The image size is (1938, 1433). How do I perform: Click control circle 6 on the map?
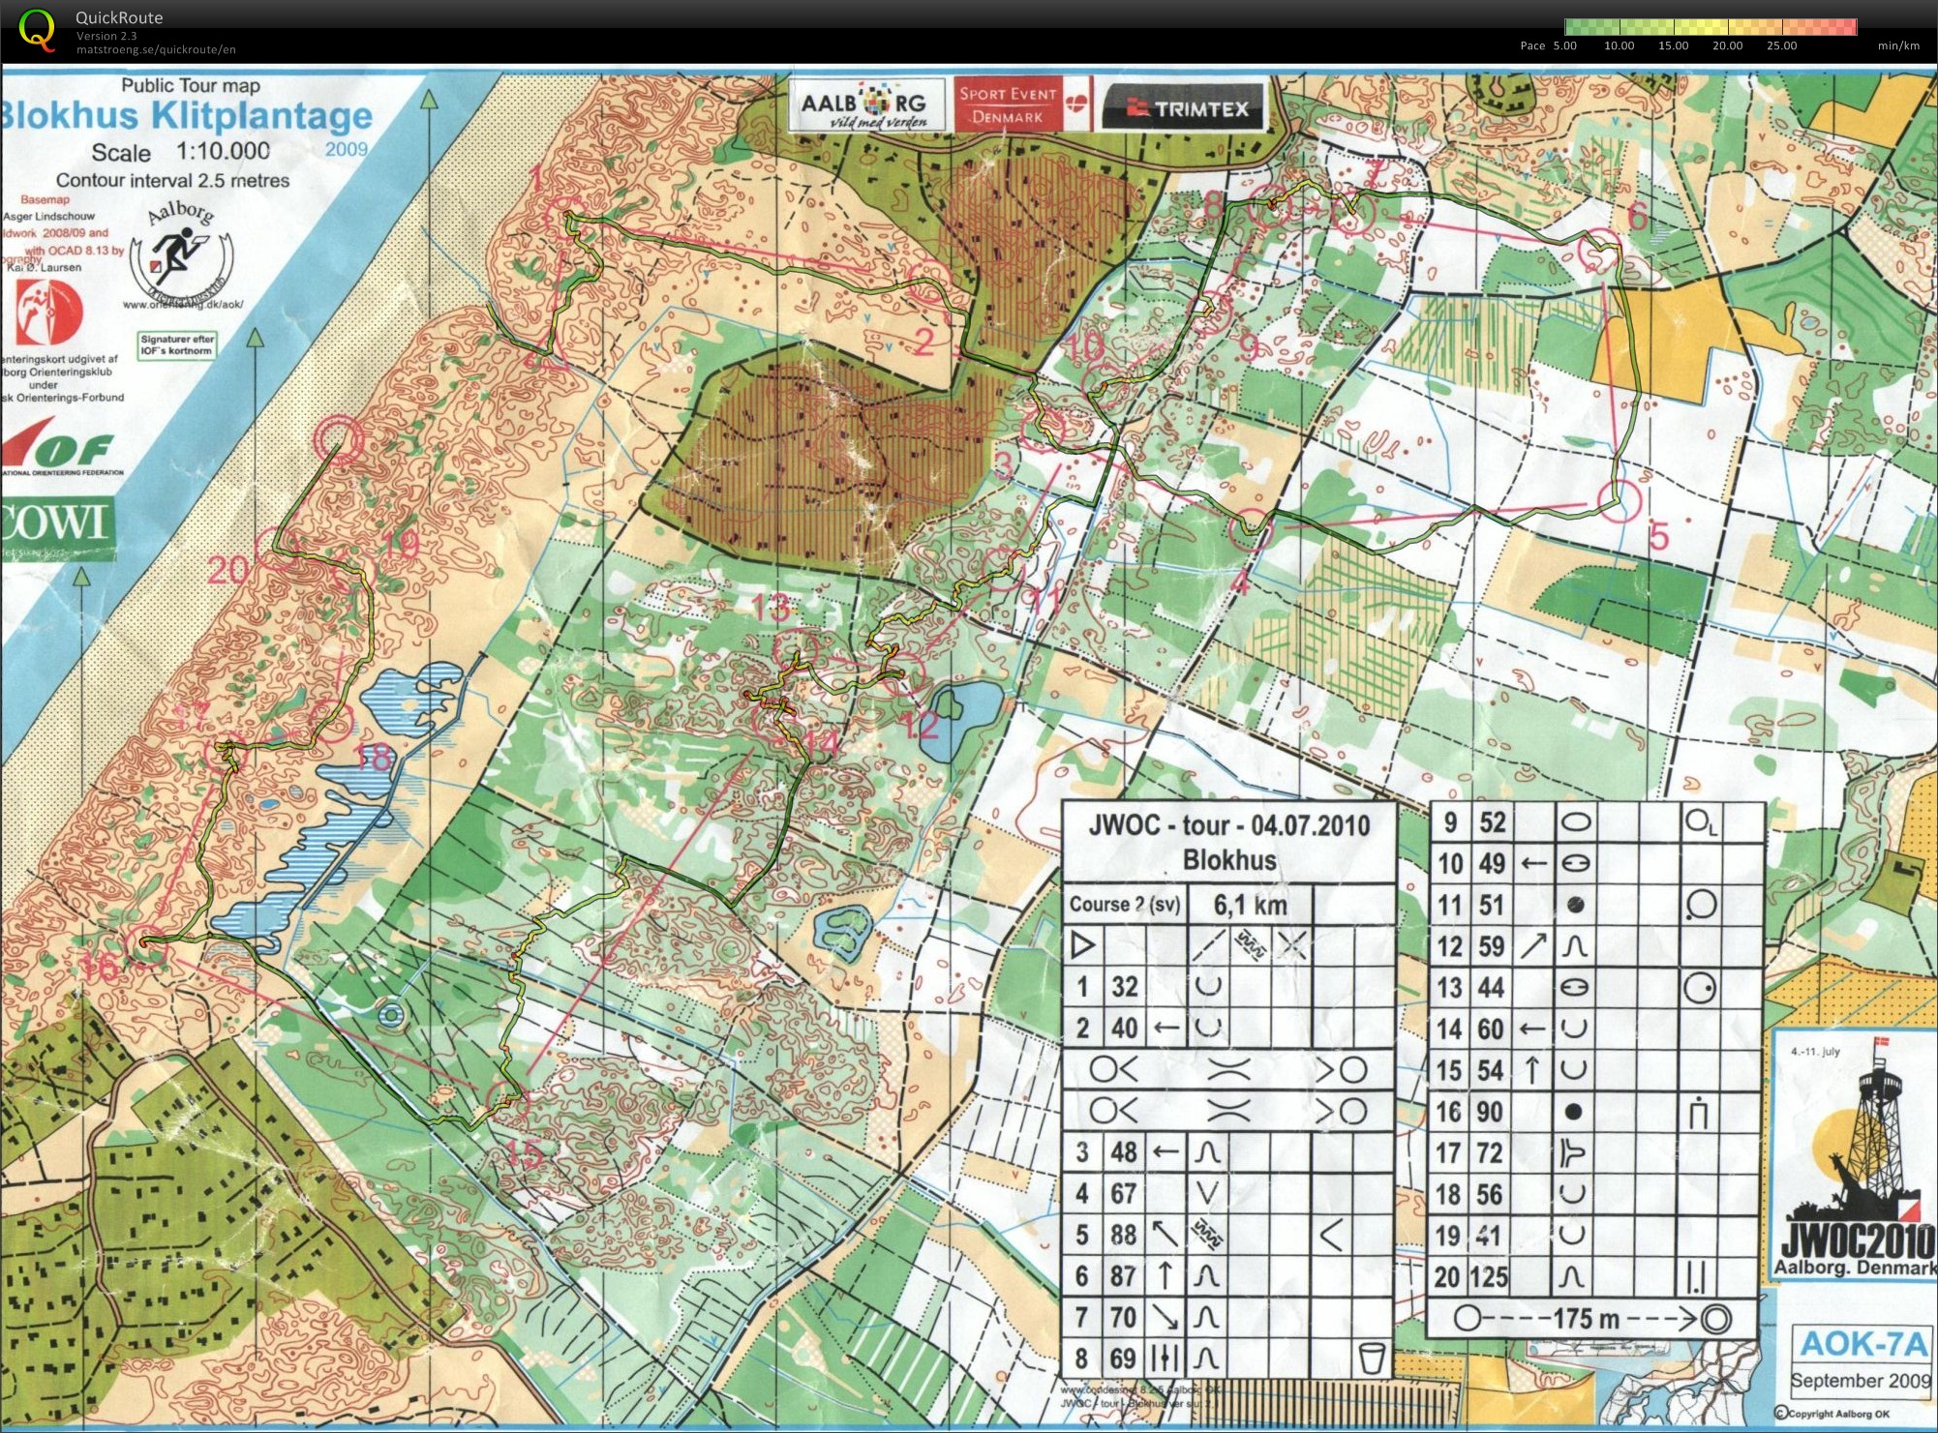pyautogui.click(x=1599, y=250)
